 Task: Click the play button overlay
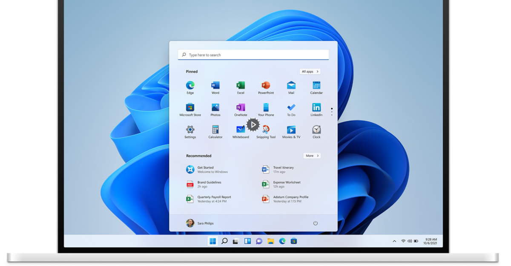[253, 125]
